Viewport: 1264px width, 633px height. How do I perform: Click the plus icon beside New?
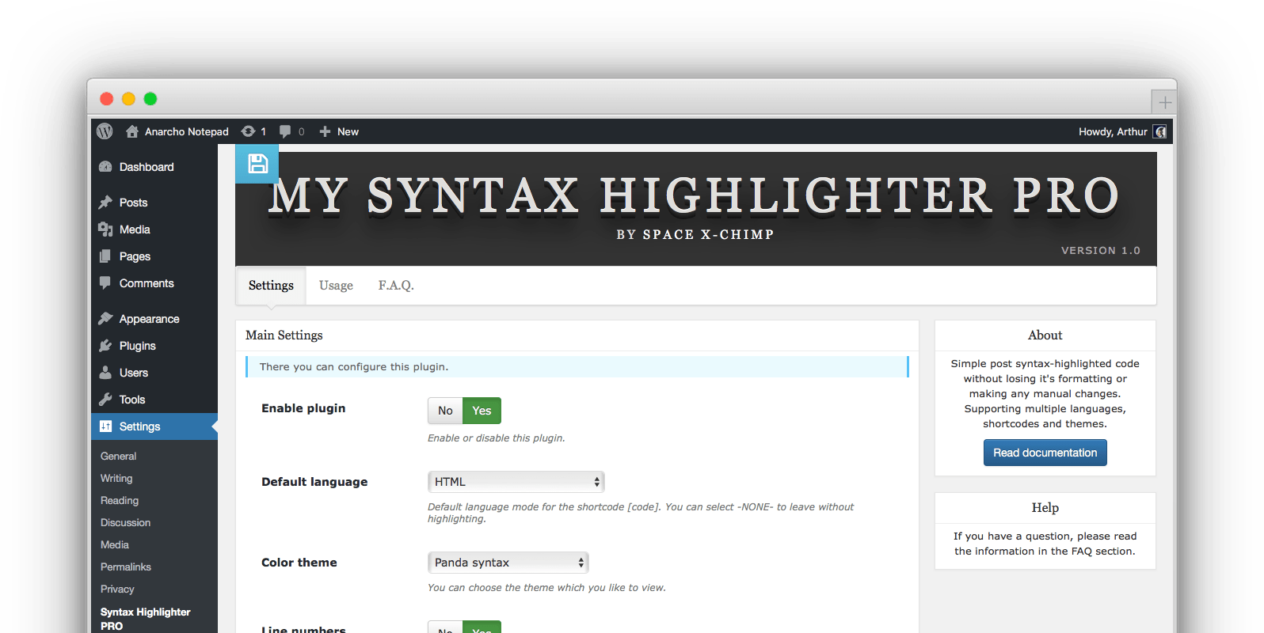[x=325, y=131]
